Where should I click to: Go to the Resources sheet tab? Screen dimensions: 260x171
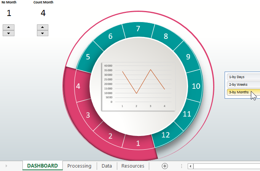[x=132, y=166]
